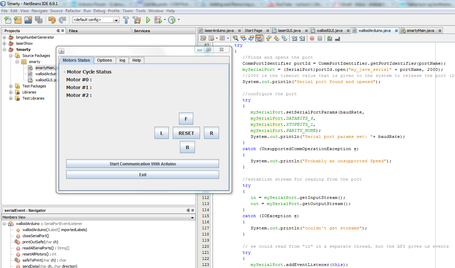Click the RESET button
Screen dimensions: 455x268
(186, 133)
